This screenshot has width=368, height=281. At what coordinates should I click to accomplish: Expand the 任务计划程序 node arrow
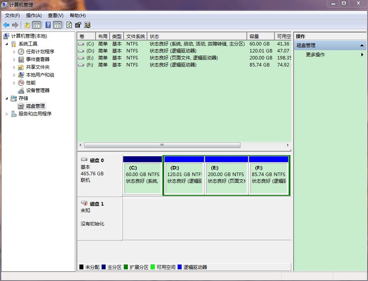click(14, 52)
